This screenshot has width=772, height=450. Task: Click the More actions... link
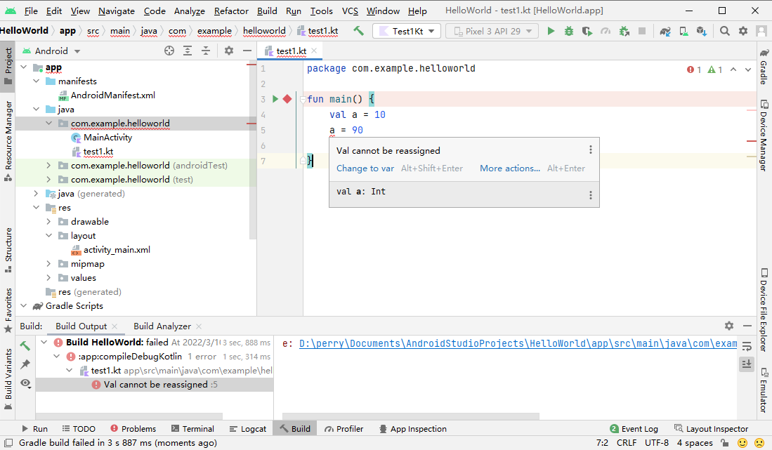[x=509, y=168]
